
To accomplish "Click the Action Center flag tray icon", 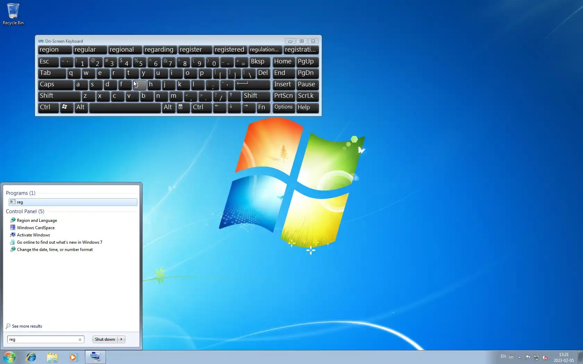I will click(528, 357).
